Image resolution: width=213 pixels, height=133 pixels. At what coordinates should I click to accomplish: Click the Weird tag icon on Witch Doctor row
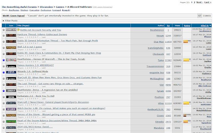(x=11, y=109)
